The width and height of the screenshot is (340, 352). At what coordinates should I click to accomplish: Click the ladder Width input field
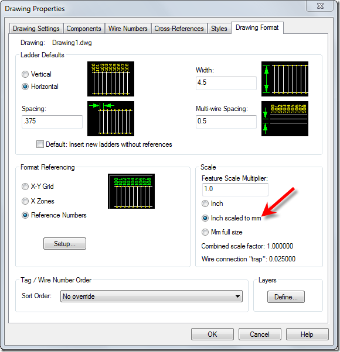pos(226,83)
